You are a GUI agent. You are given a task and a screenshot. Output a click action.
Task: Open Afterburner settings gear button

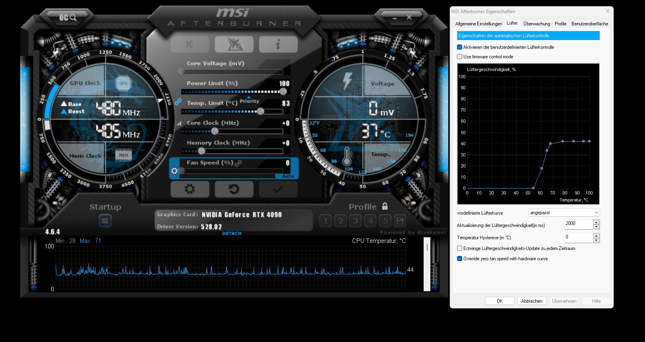190,189
